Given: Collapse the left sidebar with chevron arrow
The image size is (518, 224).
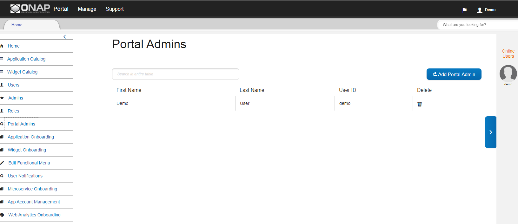Looking at the screenshot, I should (x=65, y=37).
